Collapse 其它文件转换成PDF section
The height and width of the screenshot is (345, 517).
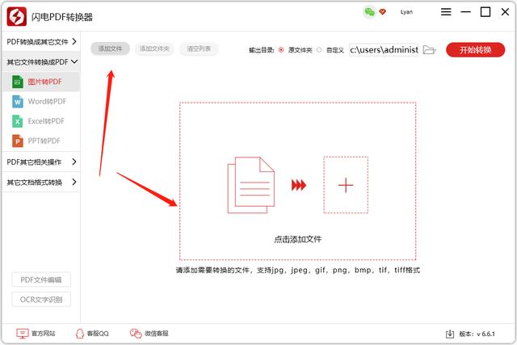click(40, 61)
